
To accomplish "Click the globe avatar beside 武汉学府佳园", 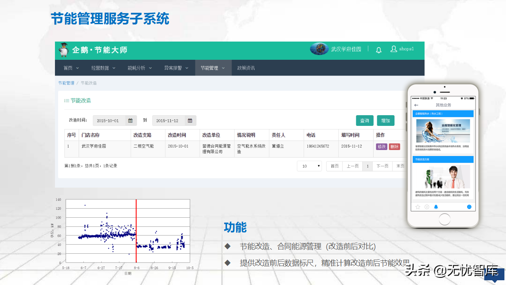I will 319,49.
